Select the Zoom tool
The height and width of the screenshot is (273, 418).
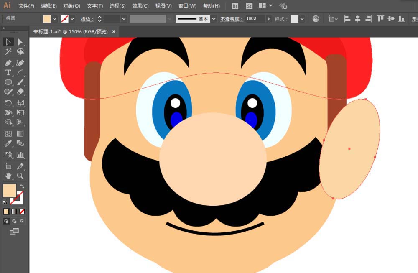(x=20, y=176)
